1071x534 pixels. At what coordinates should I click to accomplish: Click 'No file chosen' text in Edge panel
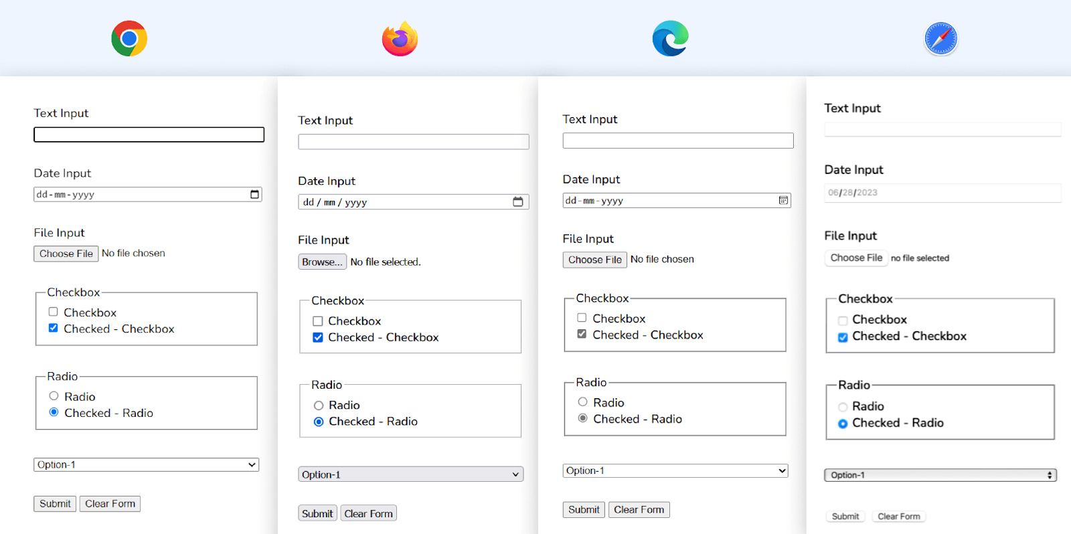pos(662,259)
